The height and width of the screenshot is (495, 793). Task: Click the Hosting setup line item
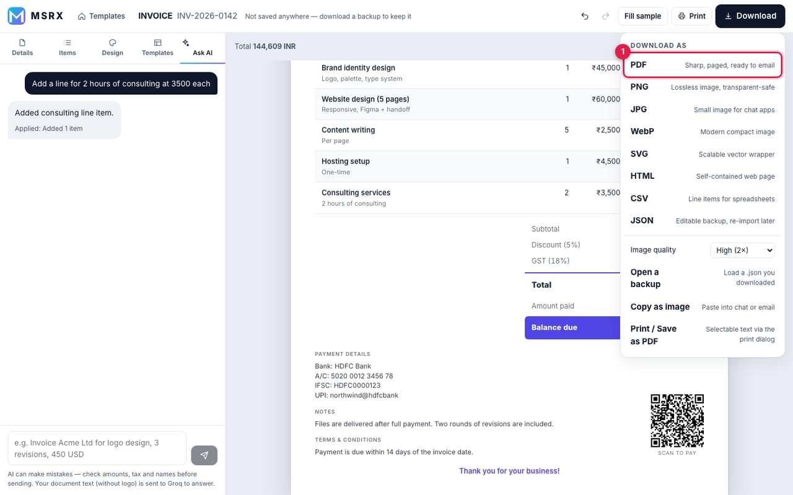coord(346,161)
